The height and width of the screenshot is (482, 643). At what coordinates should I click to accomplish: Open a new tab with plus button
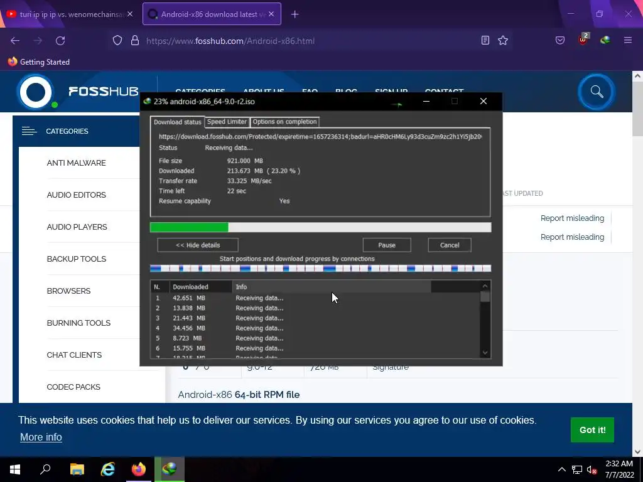[x=295, y=14]
